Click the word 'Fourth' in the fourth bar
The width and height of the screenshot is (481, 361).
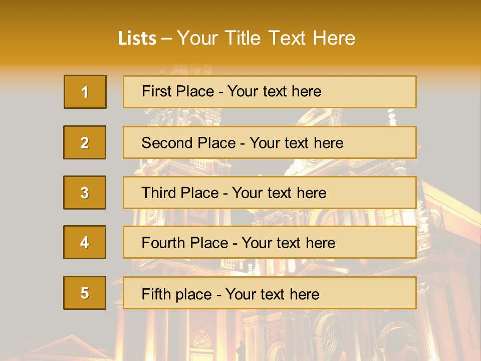[162, 243]
